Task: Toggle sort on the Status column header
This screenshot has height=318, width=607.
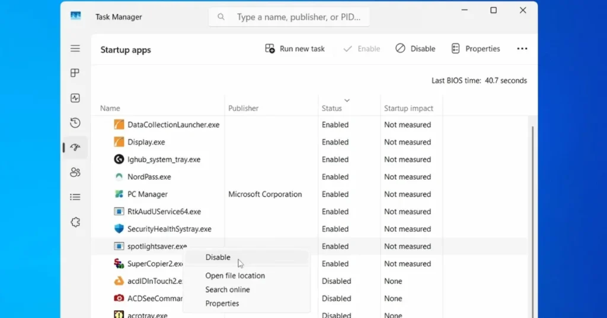Action: coord(332,108)
